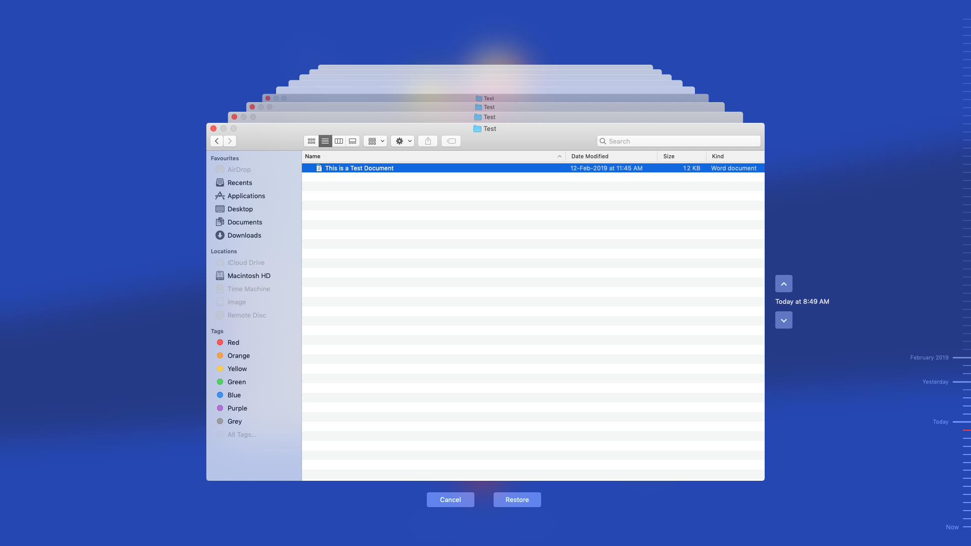Image resolution: width=971 pixels, height=546 pixels.
Task: Select the Green tag in sidebar
Action: pyautogui.click(x=236, y=381)
